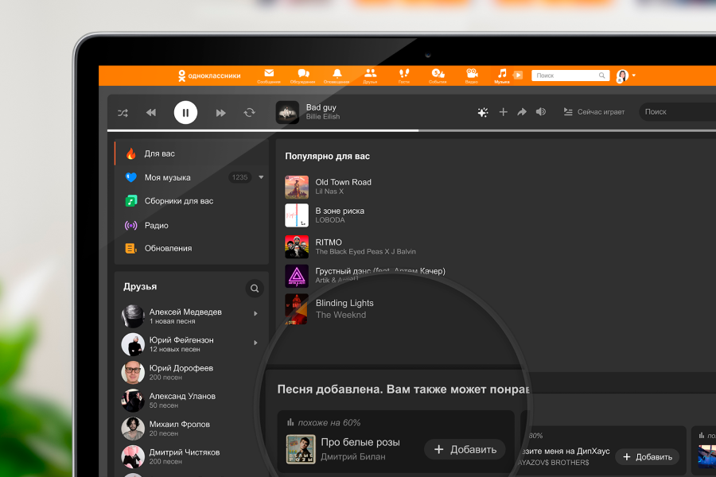This screenshot has height=477, width=716.
Task: Open Messages envelope icon in top bar
Action: (269, 75)
